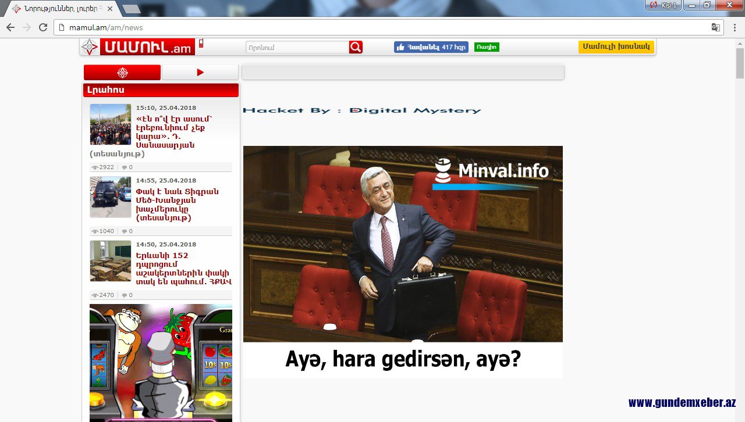745x422 pixels.
Task: Select the red news-feed tab with logo icon
Action: pos(122,72)
